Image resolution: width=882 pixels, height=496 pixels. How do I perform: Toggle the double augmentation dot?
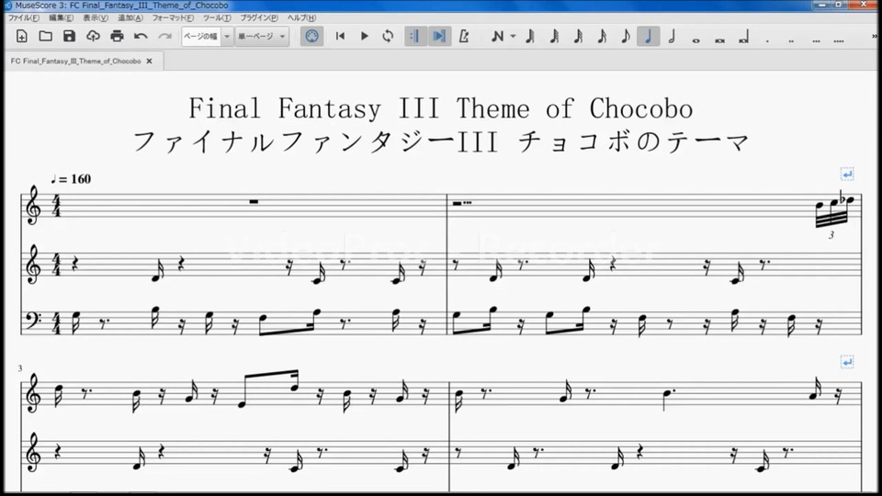(791, 39)
